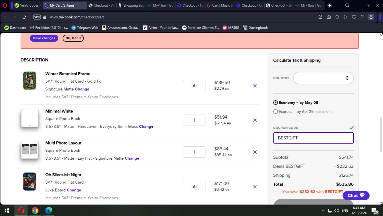Remove Minimal White item with X
The image size is (383, 216).
255,120
